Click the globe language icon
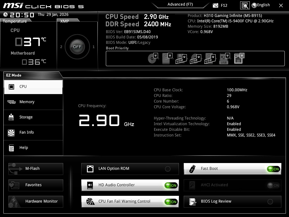 click(254, 5)
